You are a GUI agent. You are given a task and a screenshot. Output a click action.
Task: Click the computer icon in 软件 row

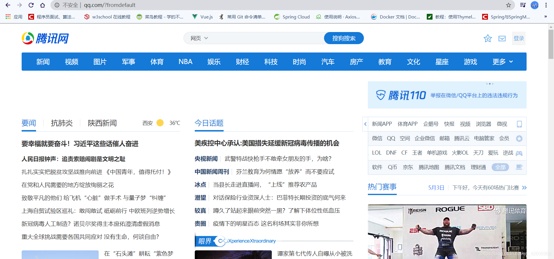pos(519,167)
